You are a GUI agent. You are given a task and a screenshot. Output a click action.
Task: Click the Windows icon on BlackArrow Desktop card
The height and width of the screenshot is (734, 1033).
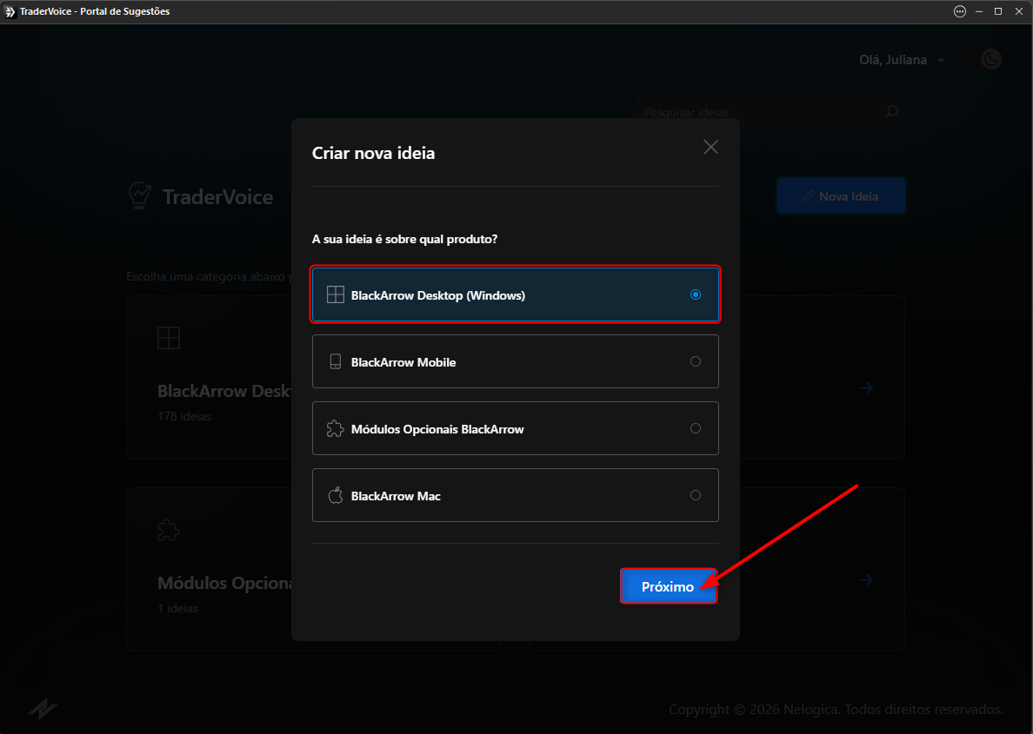click(169, 338)
